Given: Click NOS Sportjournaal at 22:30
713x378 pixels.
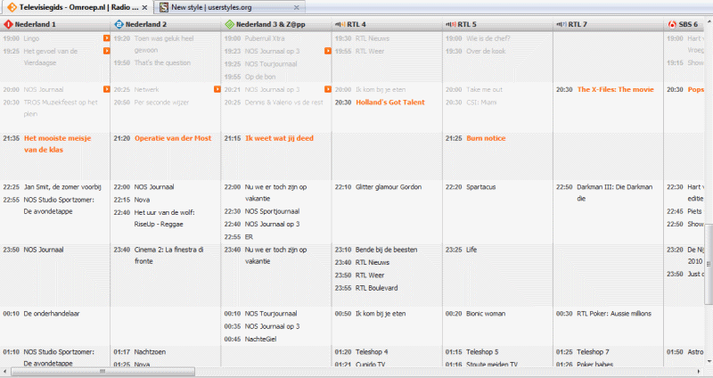Looking at the screenshot, I should pos(272,211).
